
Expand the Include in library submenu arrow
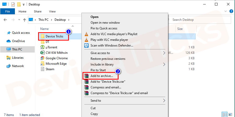point(164,64)
